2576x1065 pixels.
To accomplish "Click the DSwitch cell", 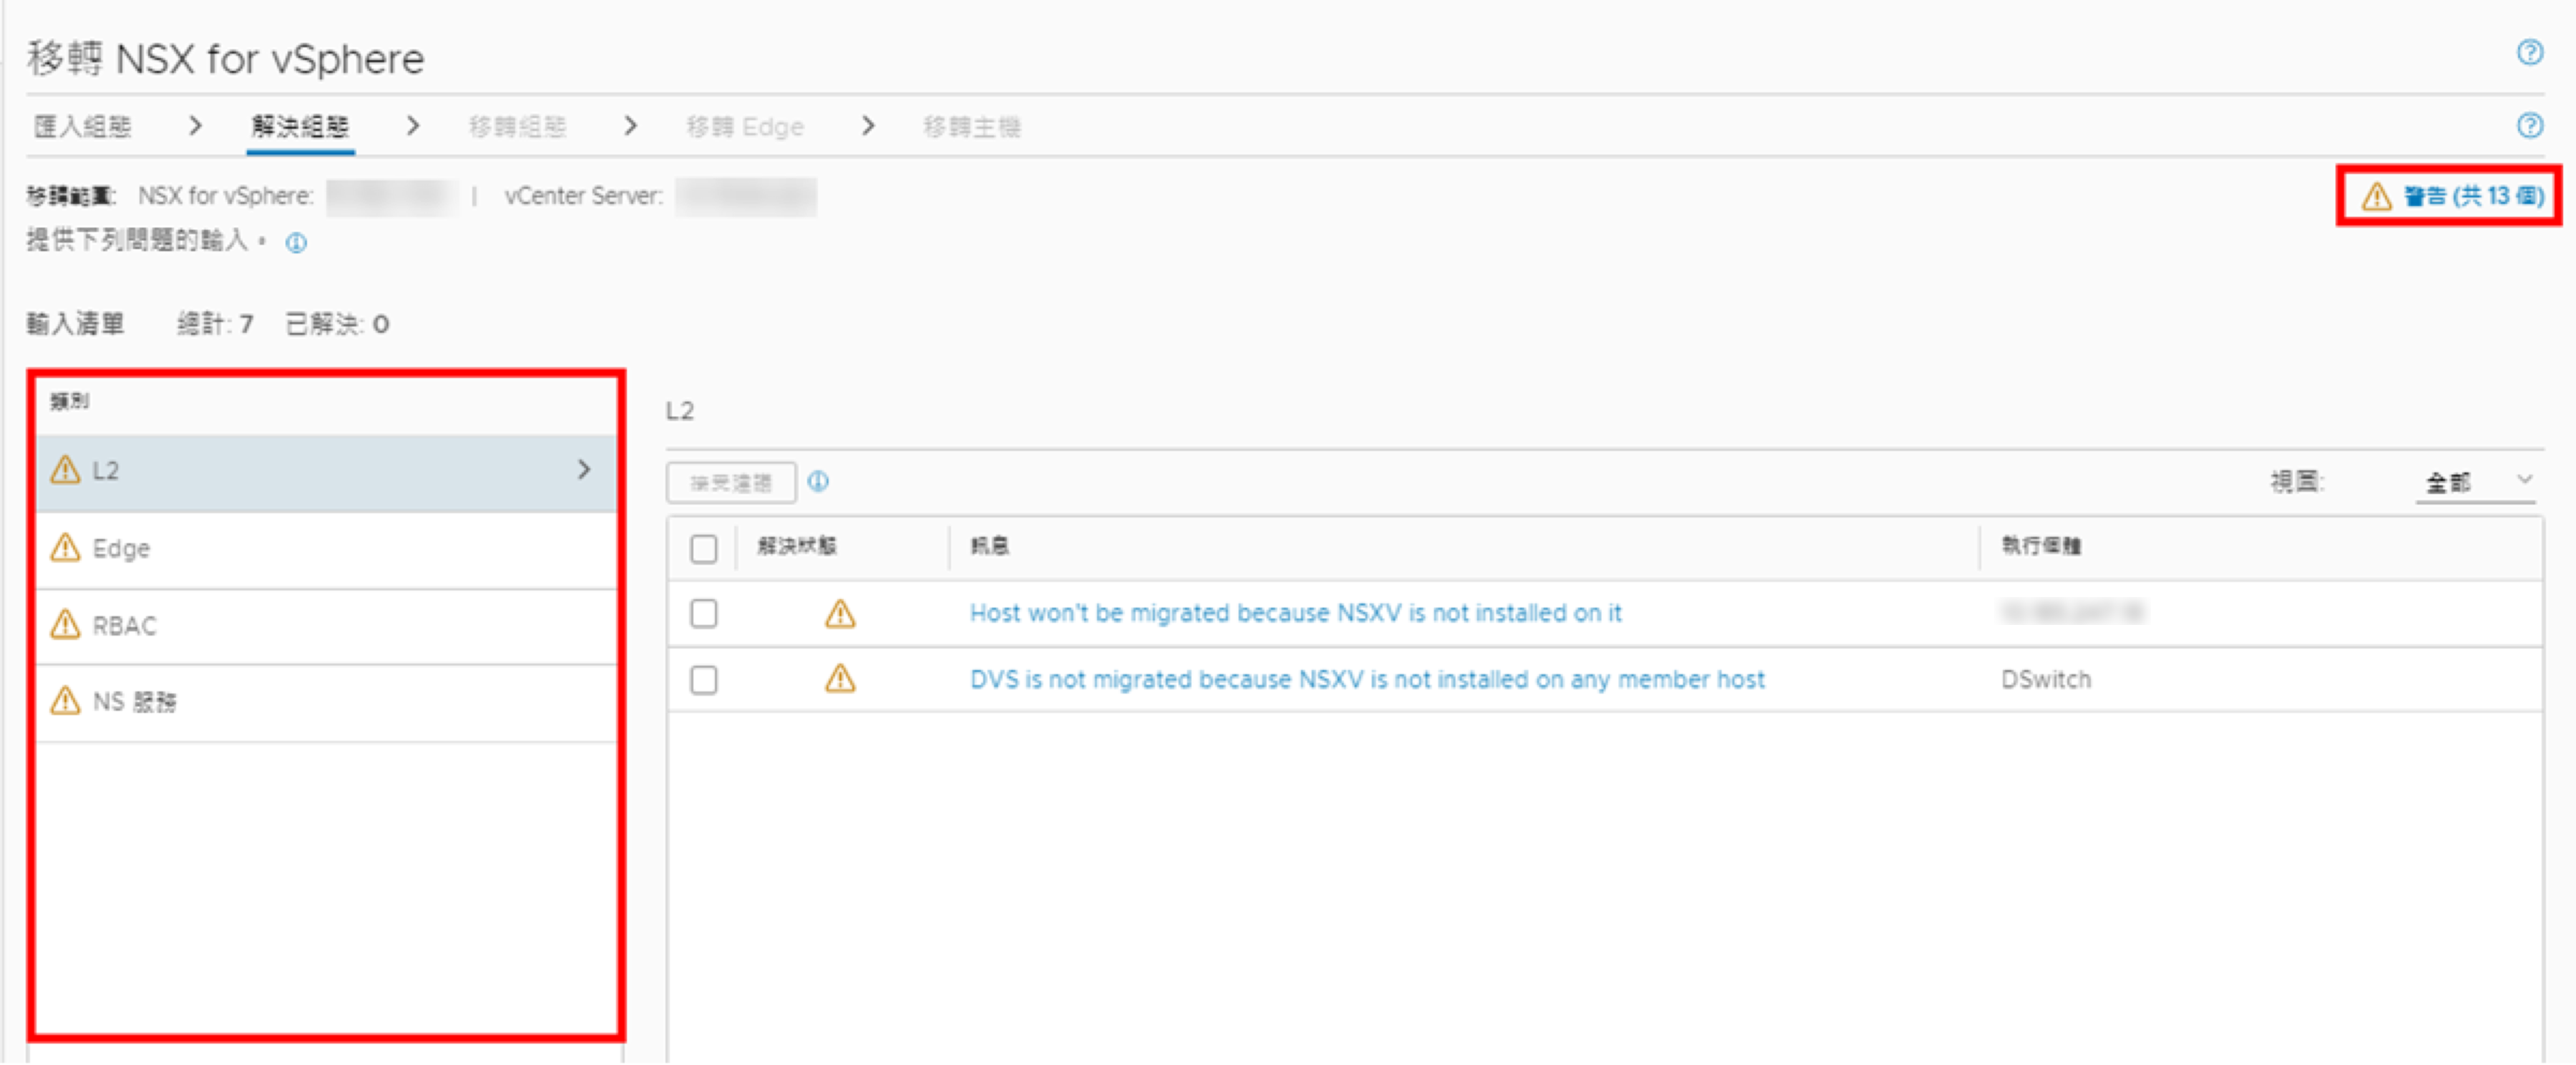I will (x=2045, y=680).
